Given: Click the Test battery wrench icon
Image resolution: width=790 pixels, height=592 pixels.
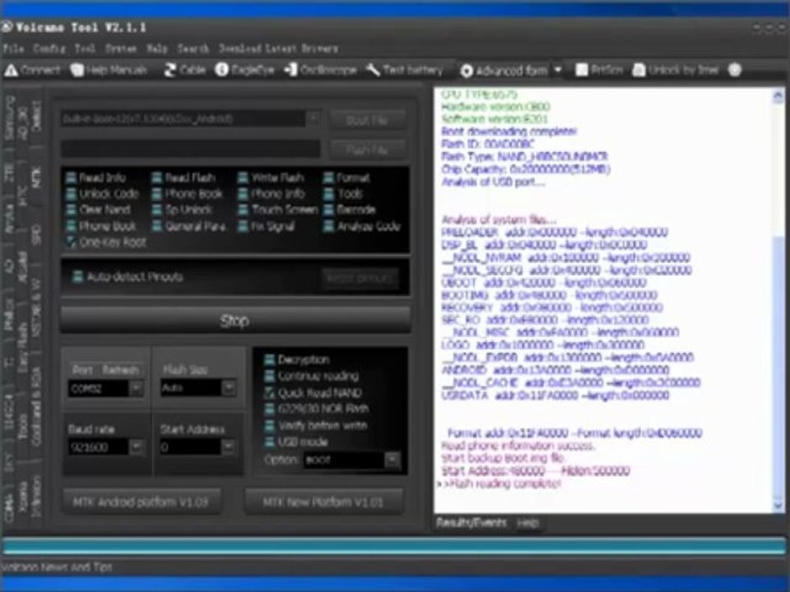Looking at the screenshot, I should click(x=373, y=70).
